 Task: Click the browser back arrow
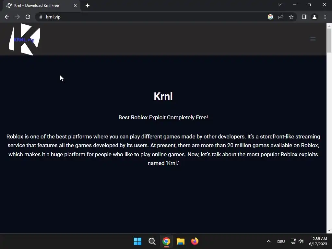tap(7, 17)
